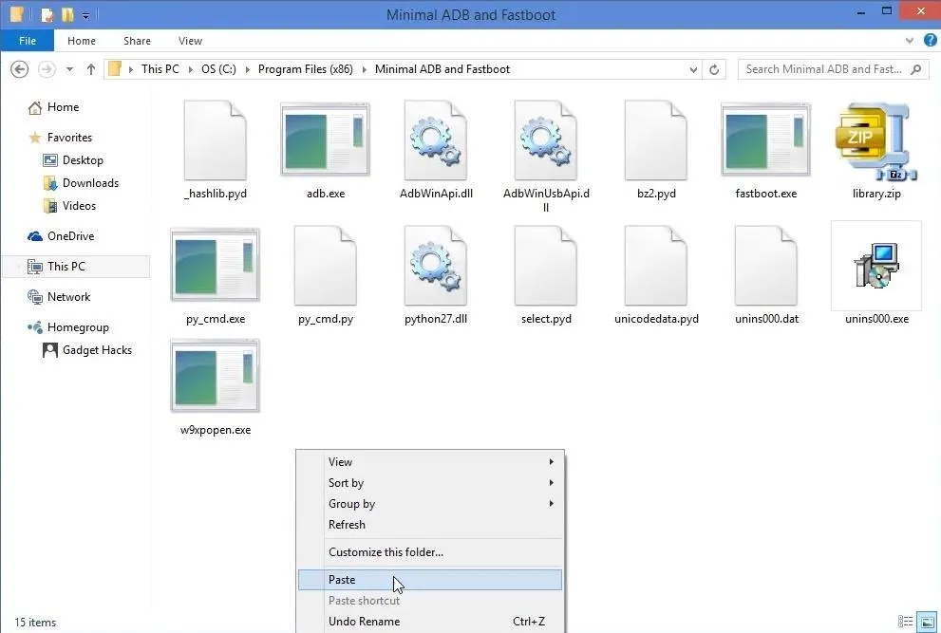941x633 pixels.
Task: Open Desktop in navigation pane
Action: click(x=83, y=160)
